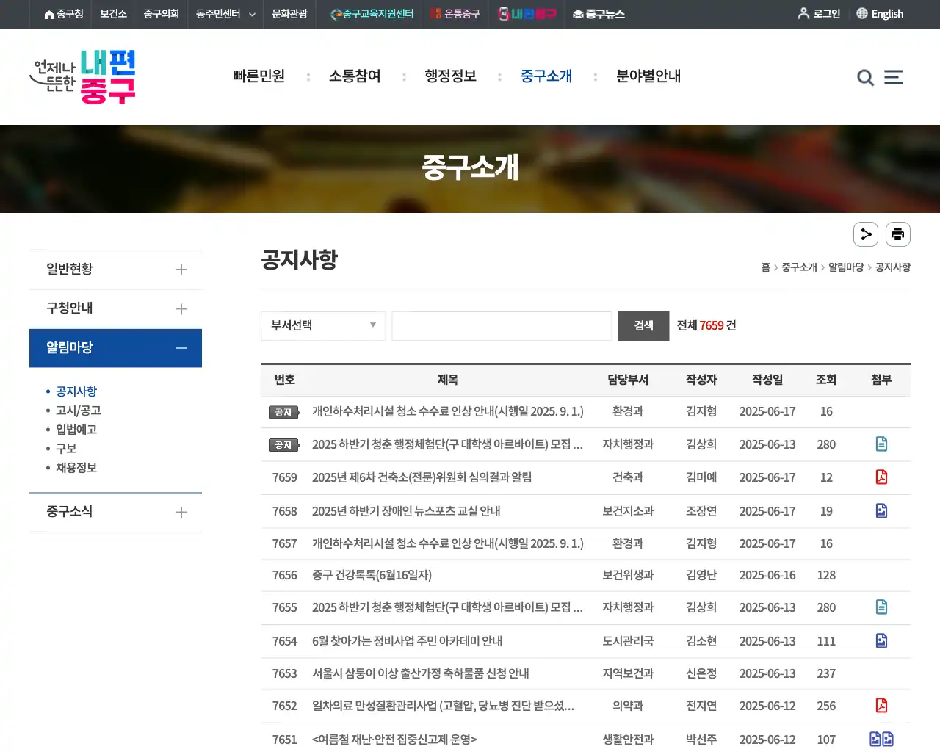Open the first pinned 공지 notice by 환경과

448,411
